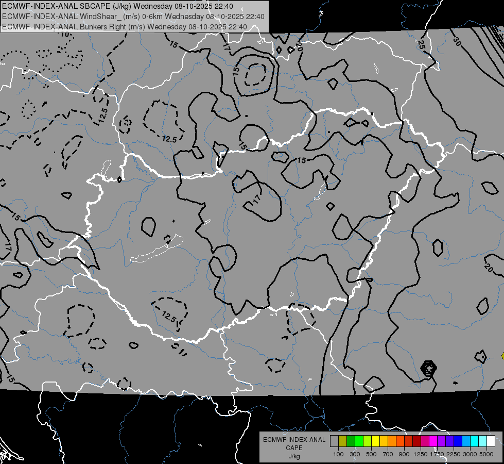Viewport: 504px width, 464px height.
Task: Click the 900 legend tick label
Action: tap(404, 454)
